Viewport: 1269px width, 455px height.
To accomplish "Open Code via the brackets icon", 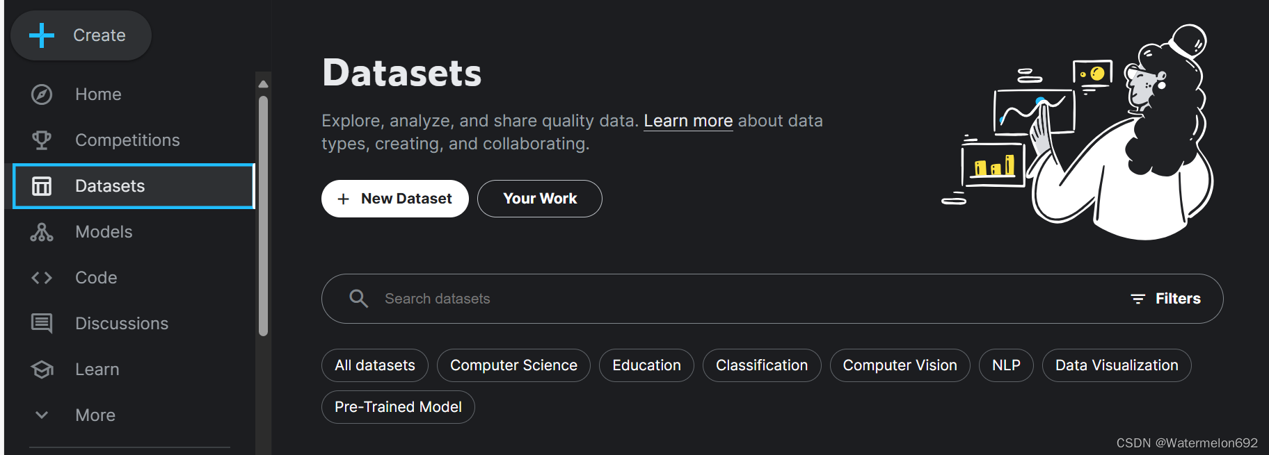I will pyautogui.click(x=42, y=277).
